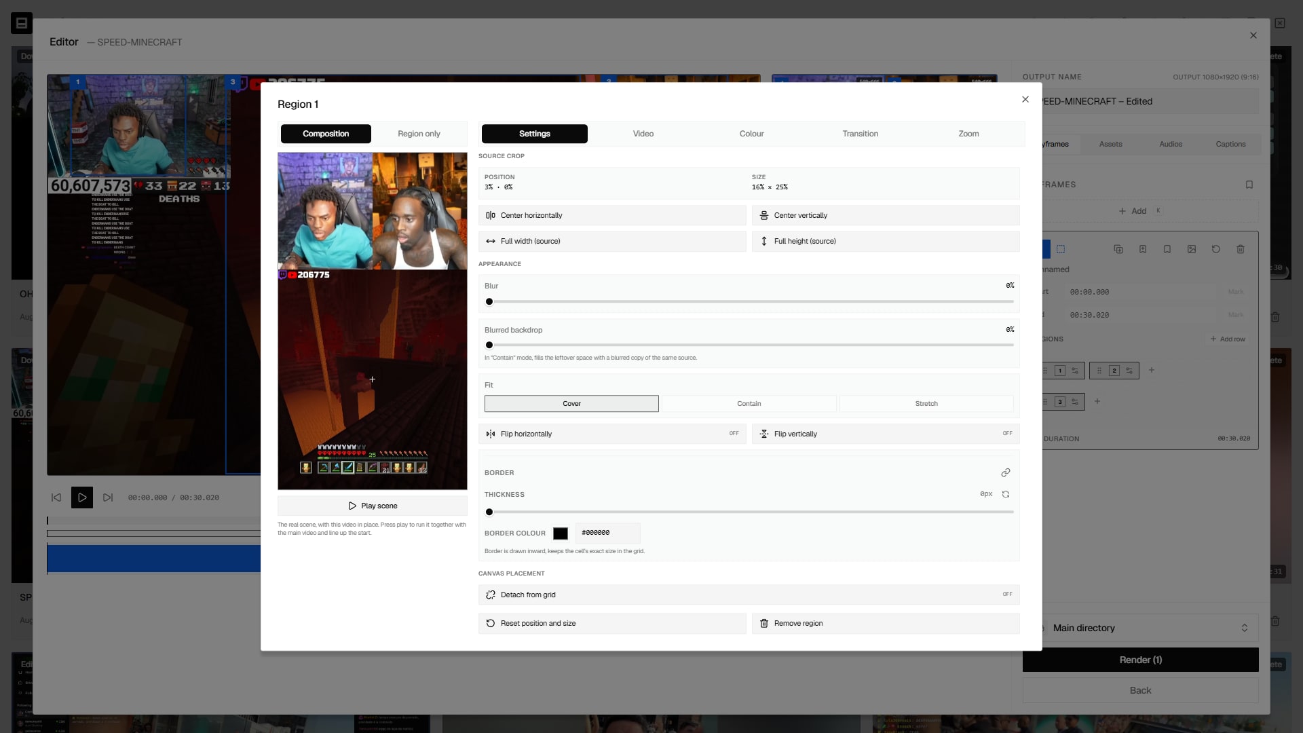The height and width of the screenshot is (733, 1303).
Task: Toggle Flip horizontally
Action: tap(612, 434)
